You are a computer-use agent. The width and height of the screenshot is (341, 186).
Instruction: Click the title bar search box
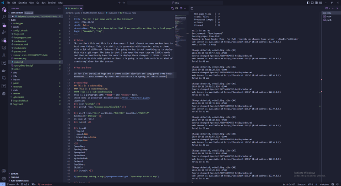(x=175, y=3)
